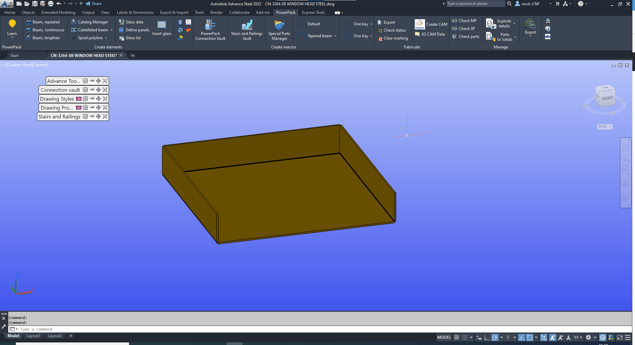This screenshot has width=635, height=345.
Task: Launch the Special Parts Manager
Action: [279, 30]
